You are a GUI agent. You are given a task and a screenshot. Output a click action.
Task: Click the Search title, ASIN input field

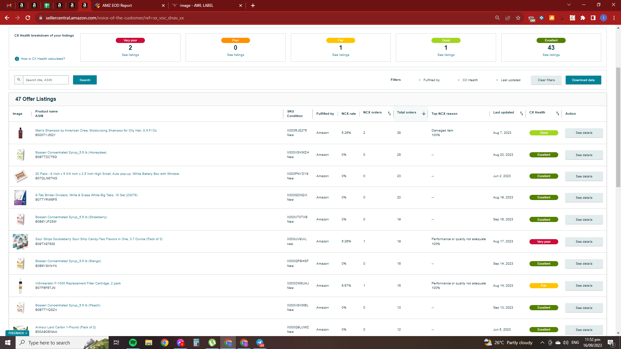point(46,80)
